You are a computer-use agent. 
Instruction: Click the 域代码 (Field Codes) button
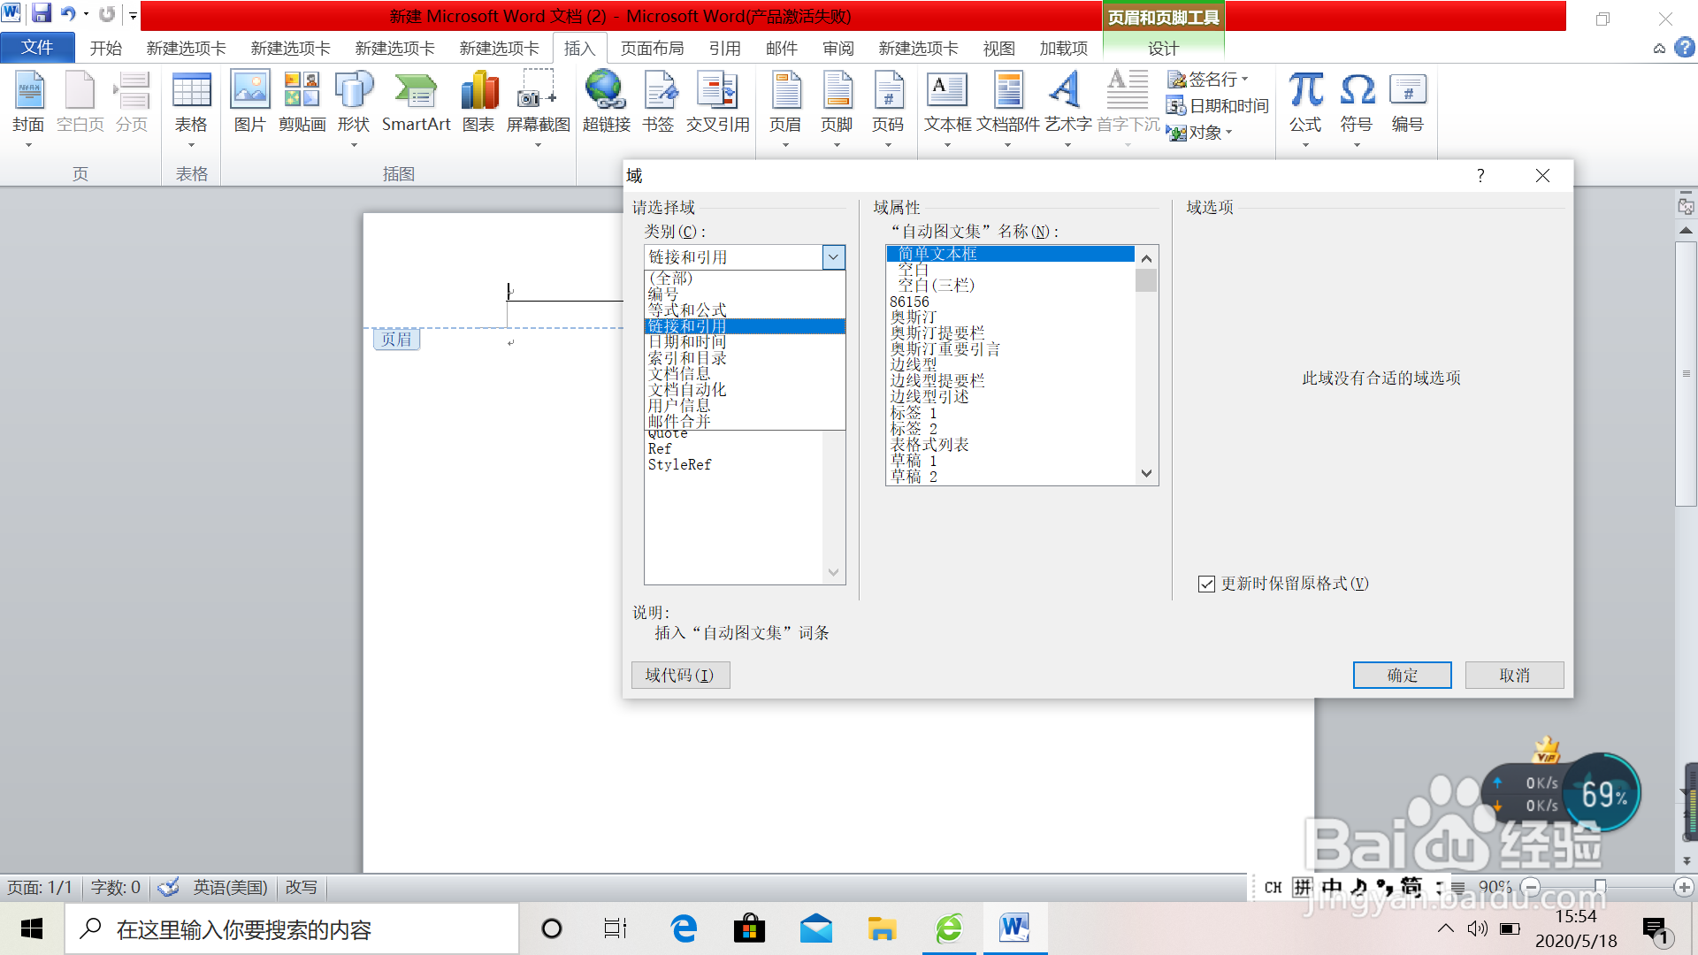coord(680,676)
